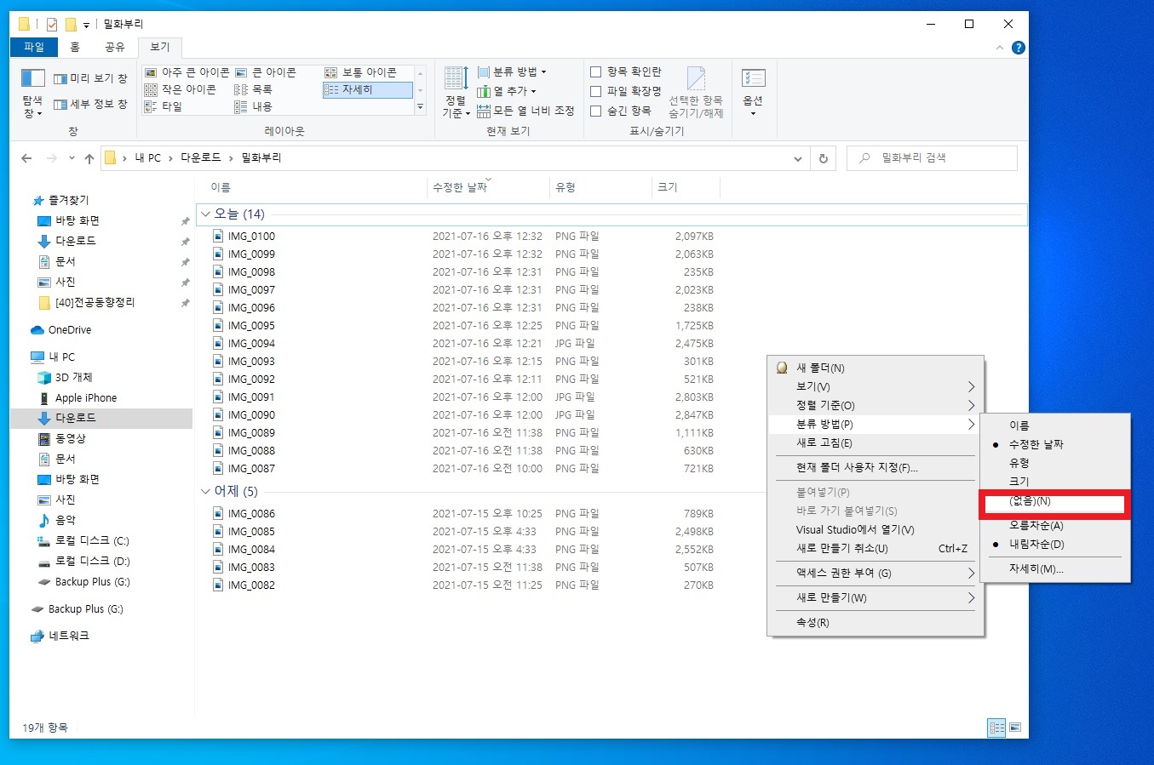The width and height of the screenshot is (1154, 765).
Task: Enable the 항목 확인란 checkbox
Action: click(x=596, y=71)
